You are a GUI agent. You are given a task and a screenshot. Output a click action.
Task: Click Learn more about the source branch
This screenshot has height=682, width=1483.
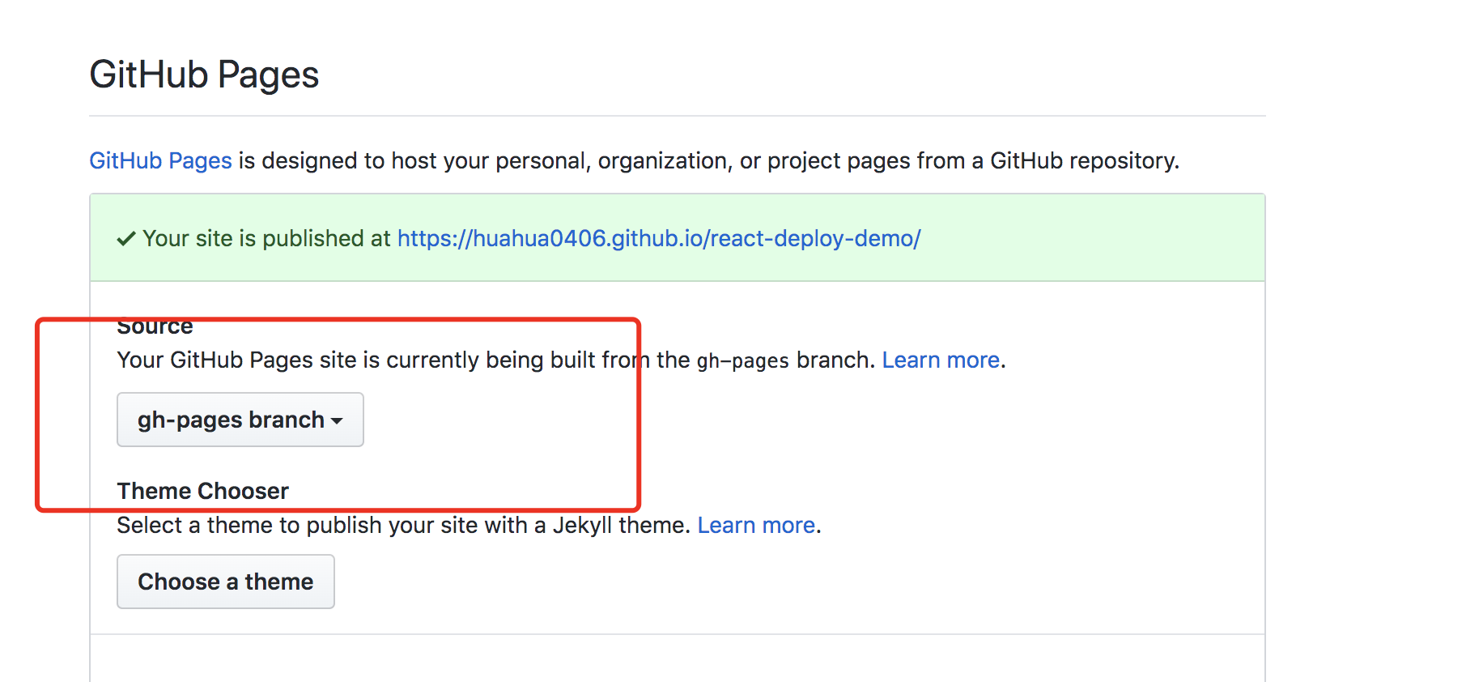tap(940, 360)
